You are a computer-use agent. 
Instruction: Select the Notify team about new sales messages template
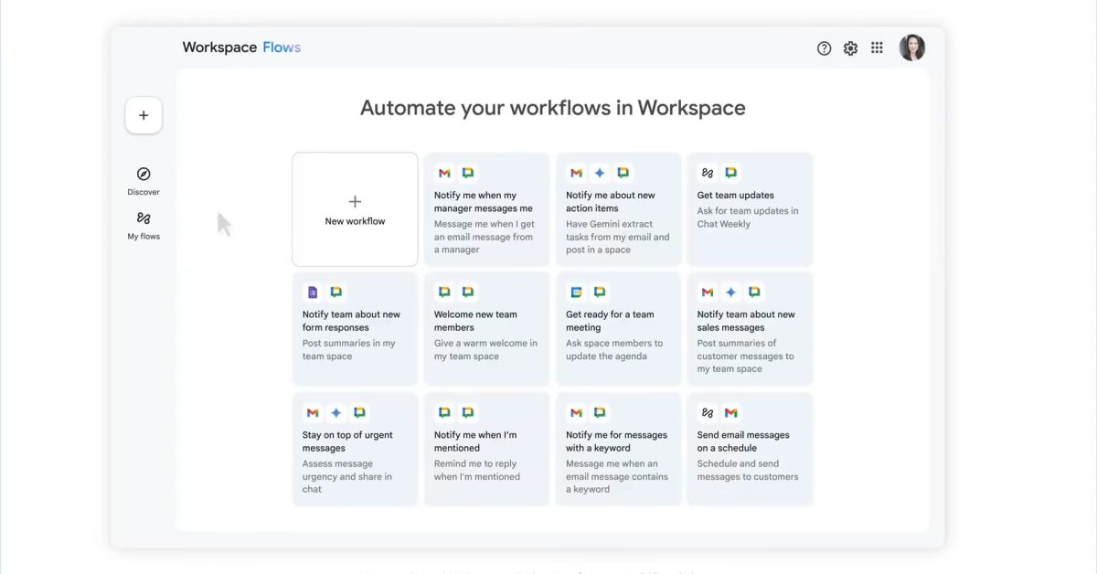750,329
